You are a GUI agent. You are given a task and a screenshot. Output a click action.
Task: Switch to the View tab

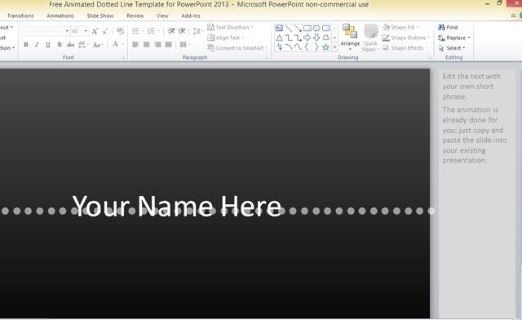pos(162,16)
